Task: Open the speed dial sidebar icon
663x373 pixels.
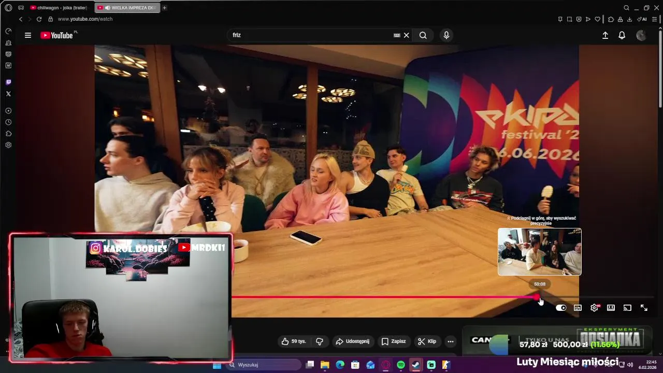Action: [8, 31]
